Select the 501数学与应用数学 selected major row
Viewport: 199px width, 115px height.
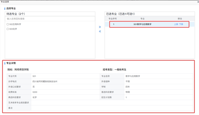pos(150,24)
